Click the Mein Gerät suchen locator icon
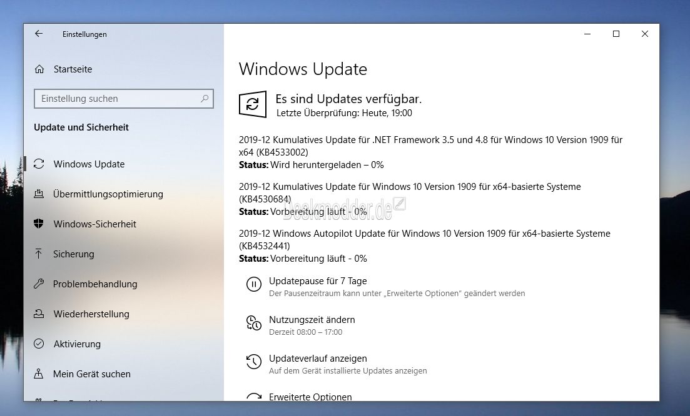 (x=39, y=374)
